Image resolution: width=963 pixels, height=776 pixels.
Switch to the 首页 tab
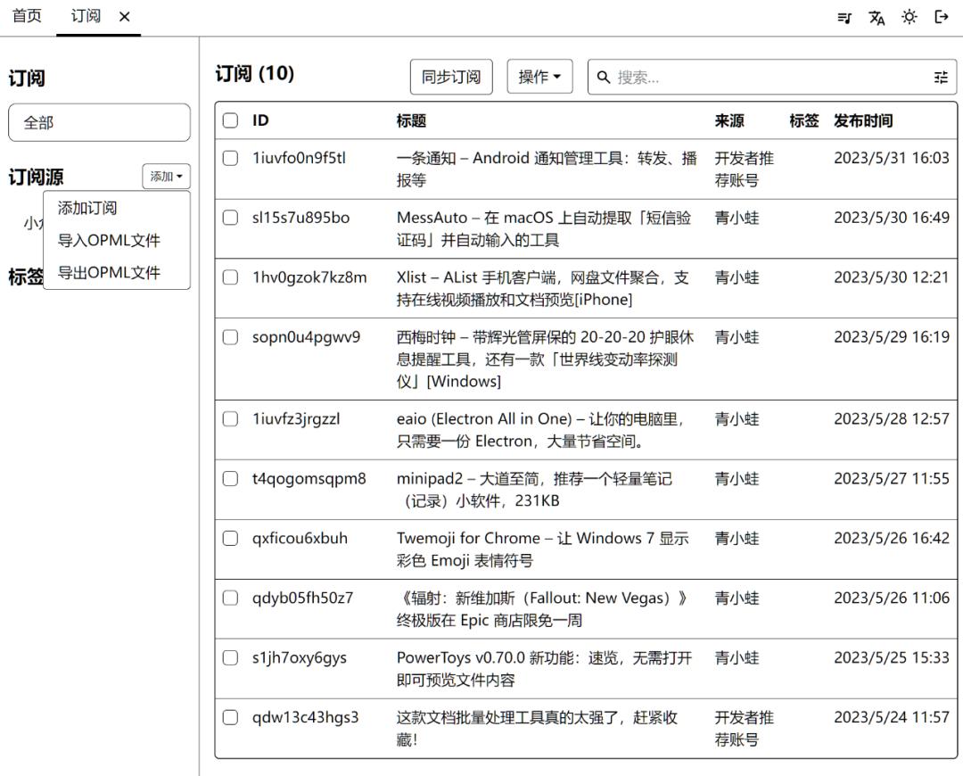tap(27, 15)
